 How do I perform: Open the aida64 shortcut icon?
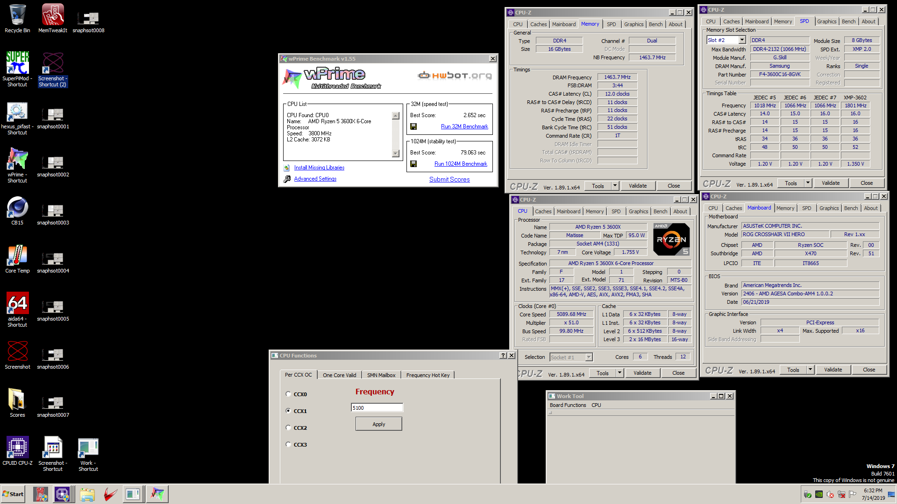pyautogui.click(x=17, y=309)
